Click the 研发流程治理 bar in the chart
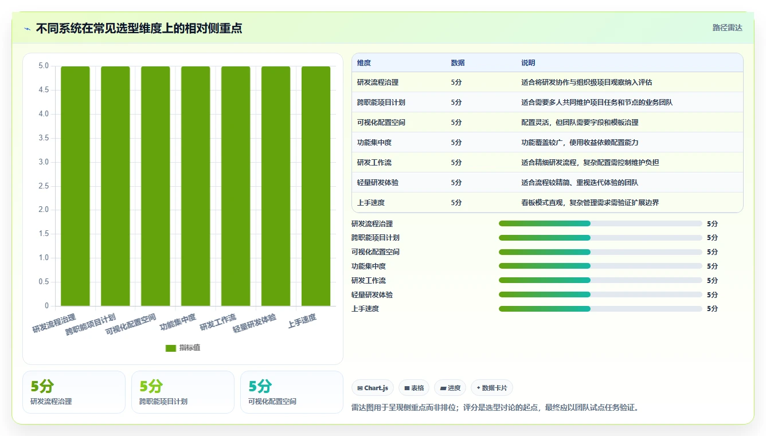The height and width of the screenshot is (436, 766). click(x=76, y=186)
